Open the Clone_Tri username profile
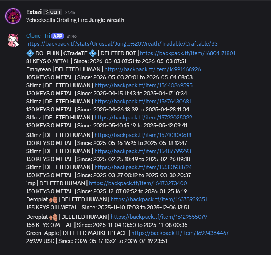271x255 pixels. click(38, 36)
